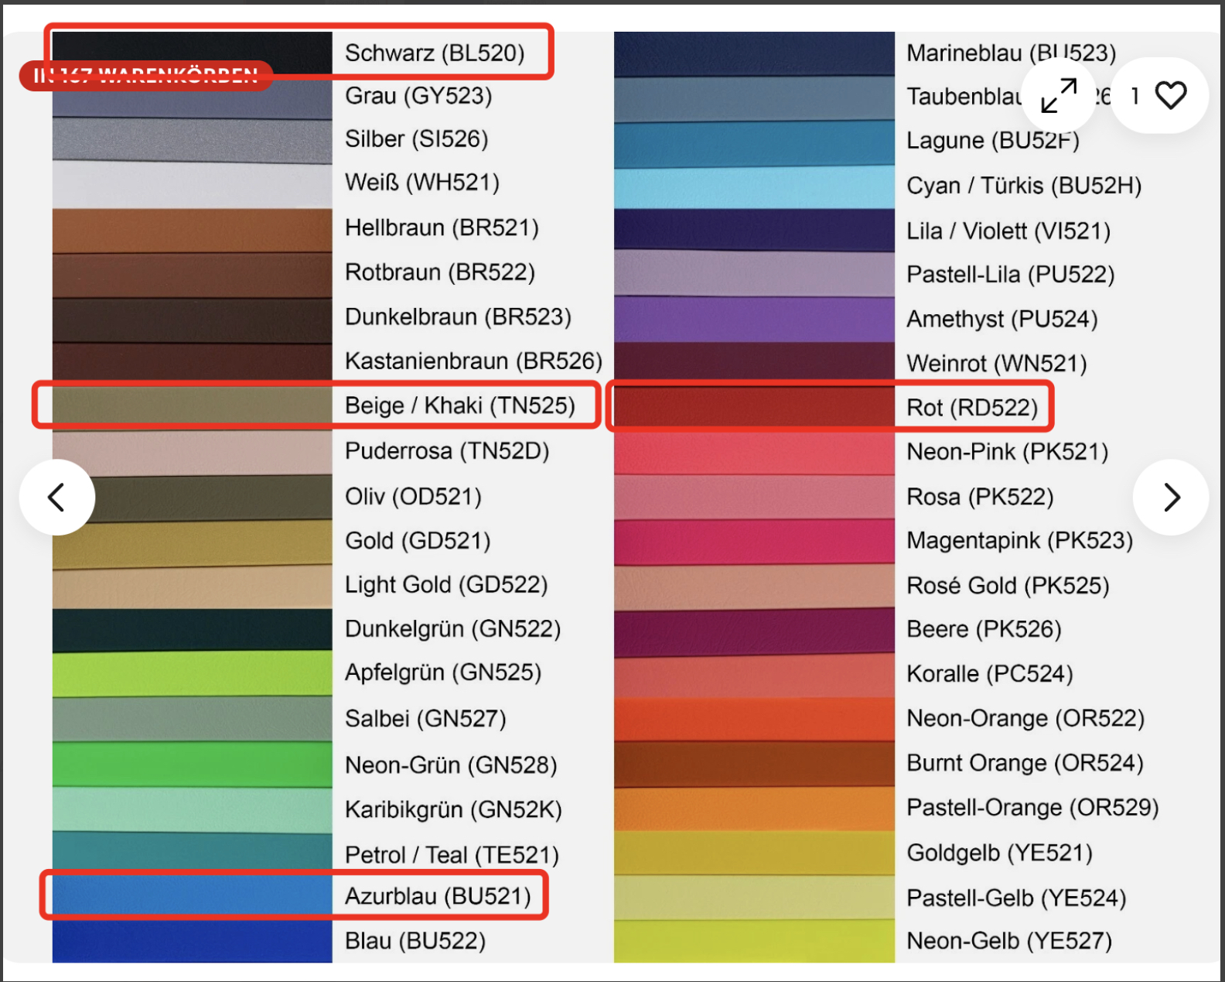This screenshot has width=1225, height=982.
Task: Pick the Weiß (WH521) color strip
Action: click(x=193, y=184)
